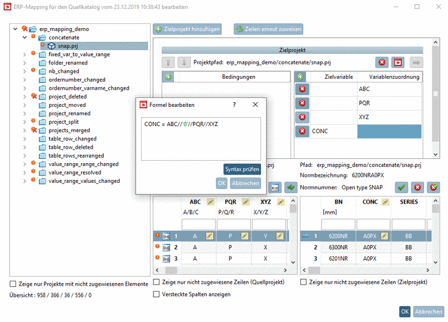Screen dimensions: 448x322
Task: Select target row with 6300NR
Action: click(366, 247)
